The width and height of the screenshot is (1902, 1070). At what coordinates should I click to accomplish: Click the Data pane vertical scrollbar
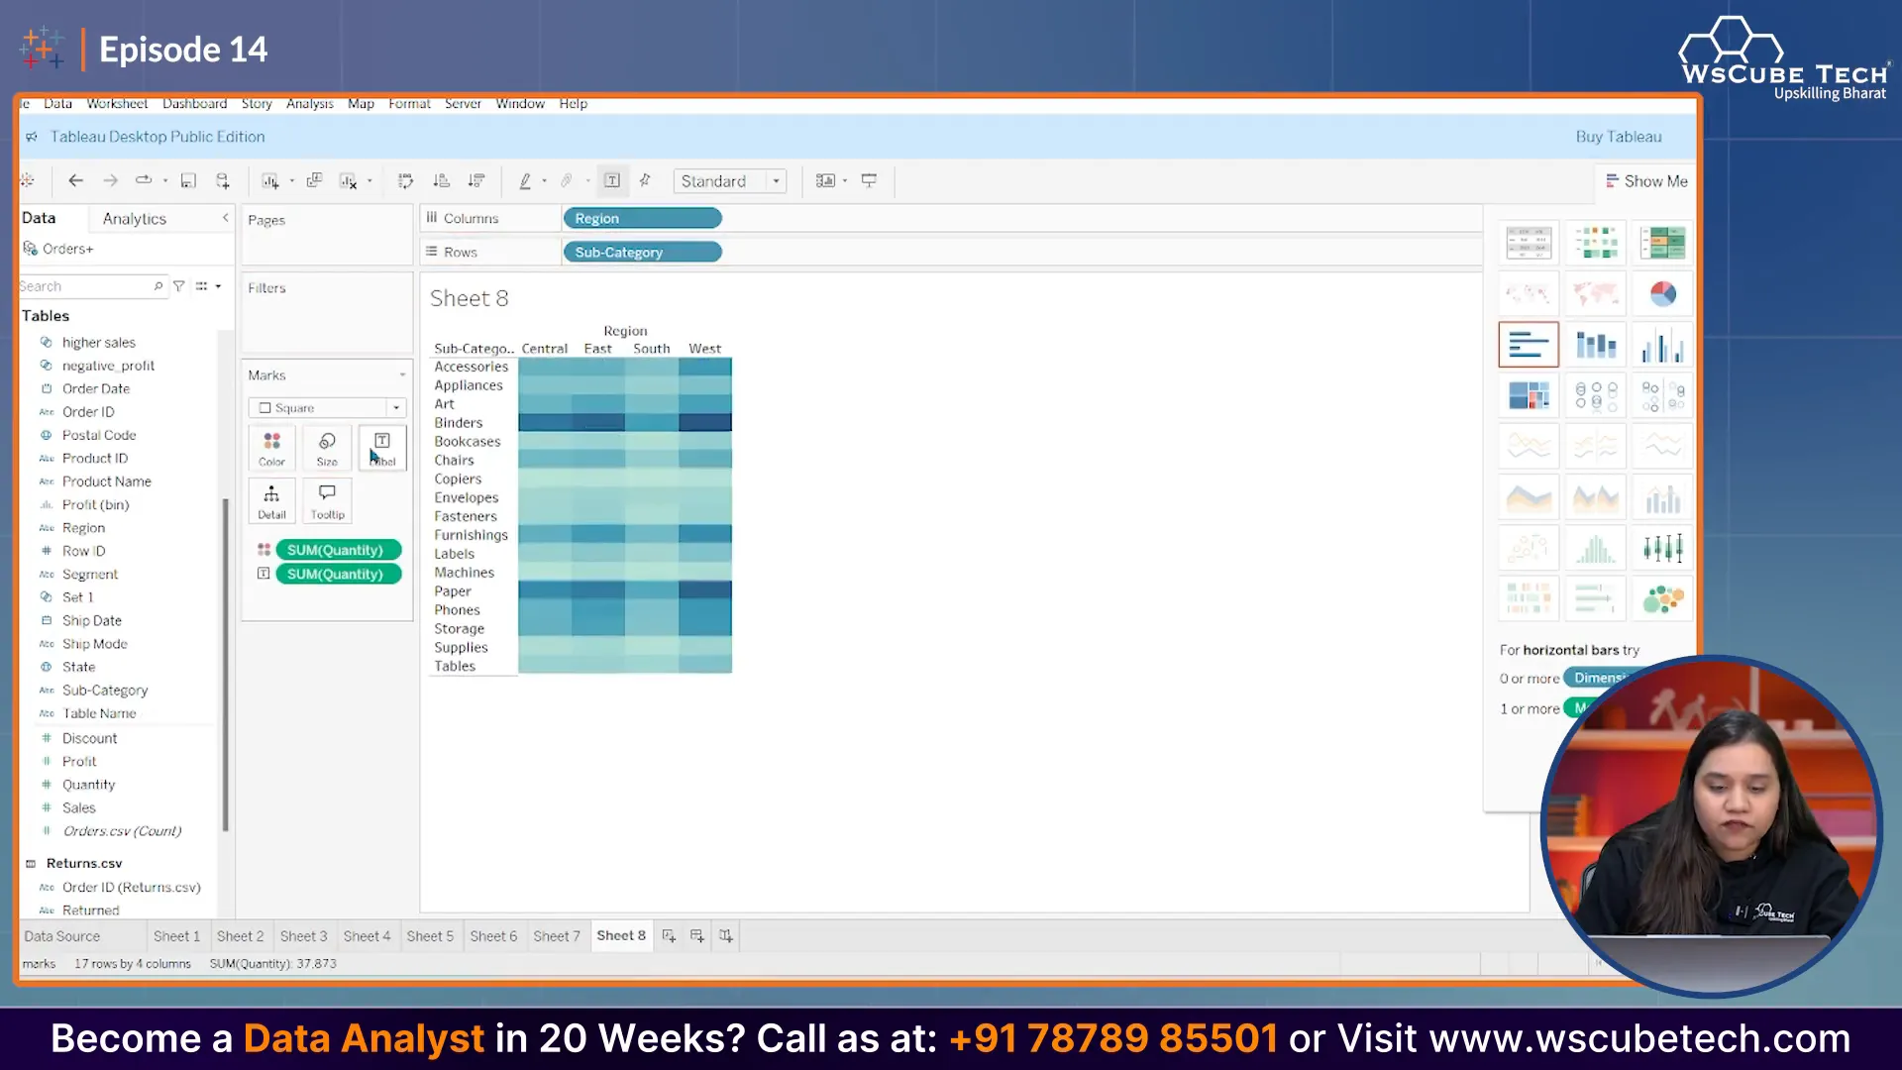coord(226,664)
